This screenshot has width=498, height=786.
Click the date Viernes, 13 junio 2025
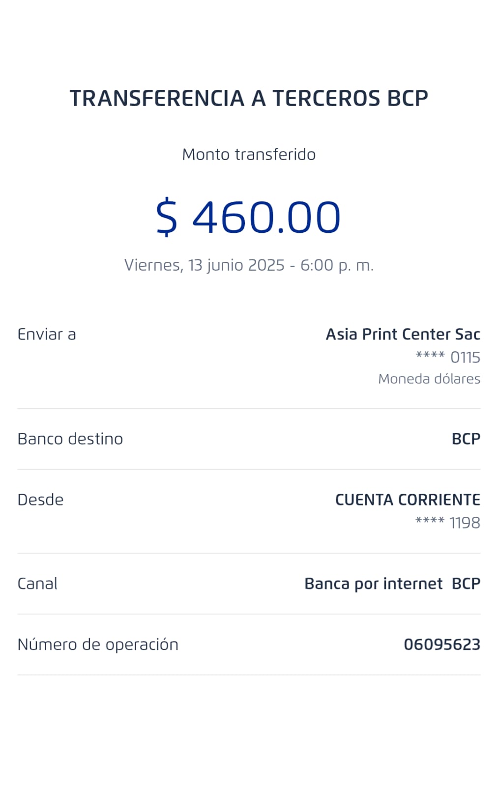click(204, 265)
